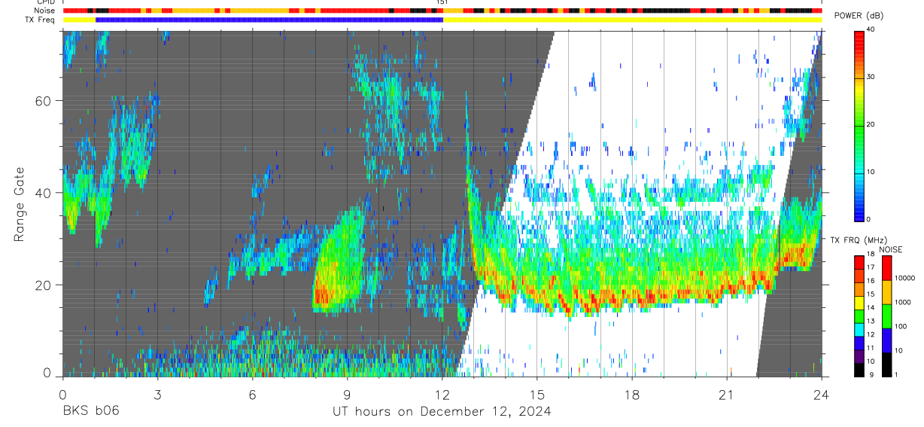Click the 'NOISE' legend title
The width and height of the screenshot is (924, 427).
coord(890,249)
